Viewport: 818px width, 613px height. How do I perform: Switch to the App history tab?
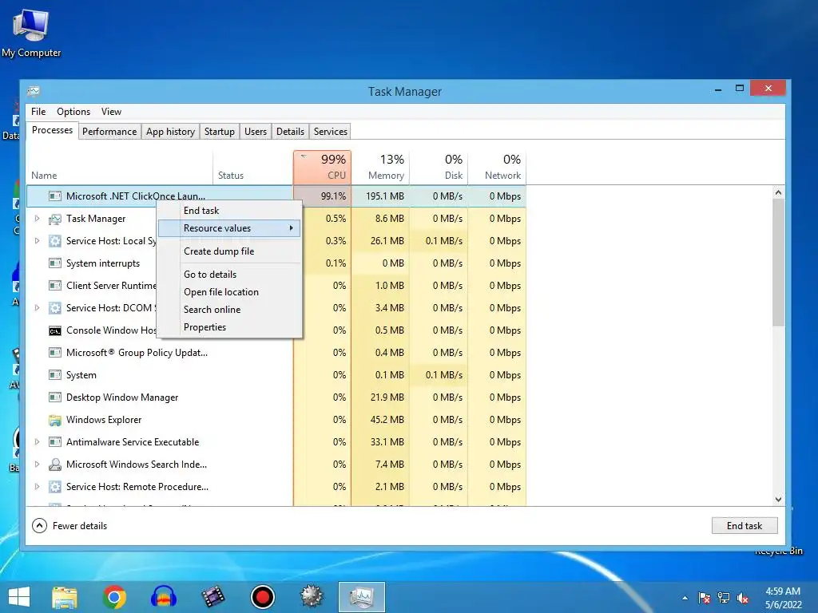click(x=171, y=132)
